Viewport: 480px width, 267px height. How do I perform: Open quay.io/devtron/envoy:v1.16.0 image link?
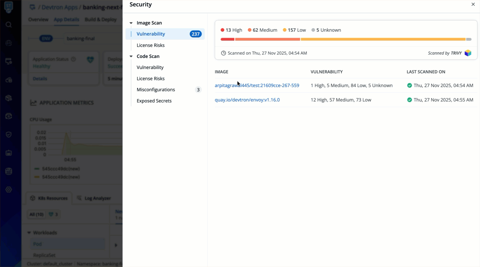click(247, 100)
